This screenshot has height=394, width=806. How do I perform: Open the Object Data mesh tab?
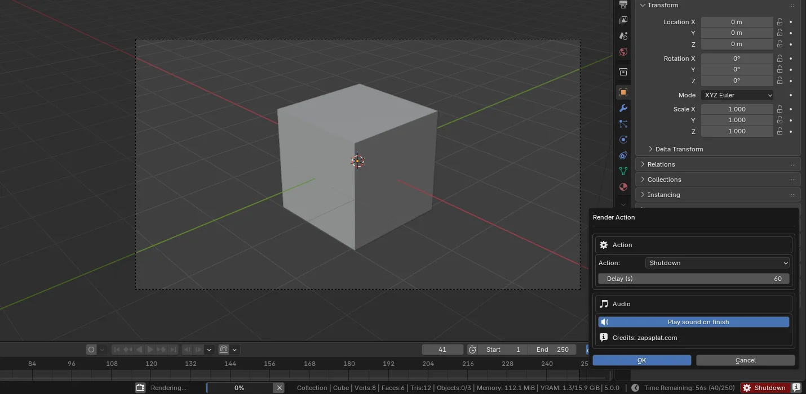pyautogui.click(x=623, y=171)
